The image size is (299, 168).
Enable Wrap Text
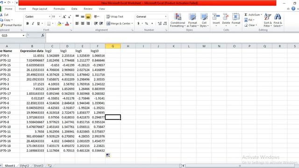coord(115,17)
